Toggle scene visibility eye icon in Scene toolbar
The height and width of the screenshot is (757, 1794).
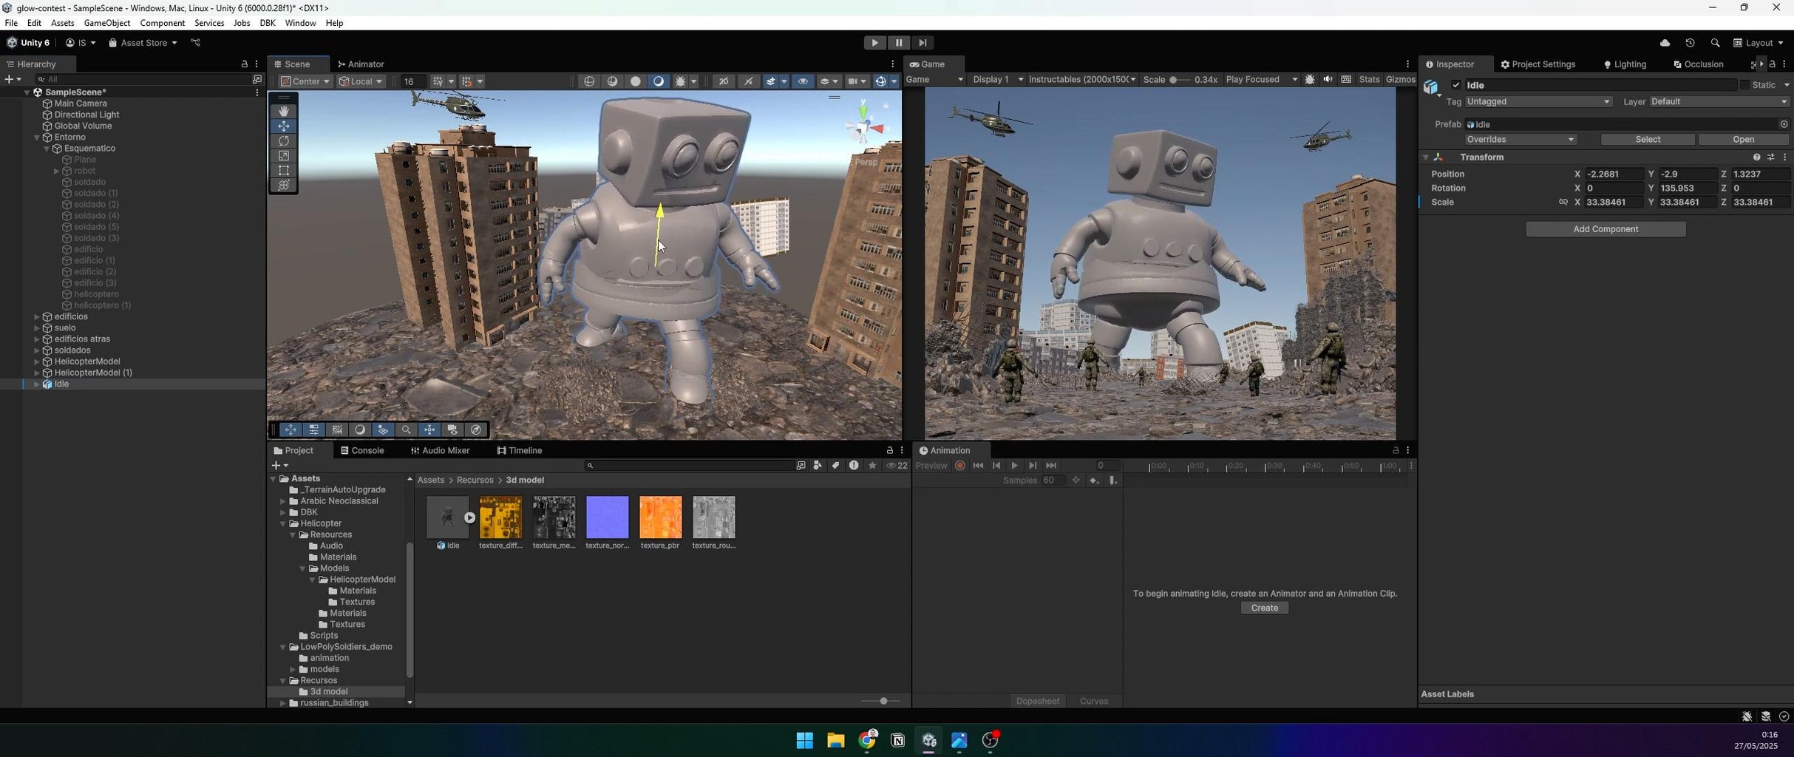pos(803,81)
